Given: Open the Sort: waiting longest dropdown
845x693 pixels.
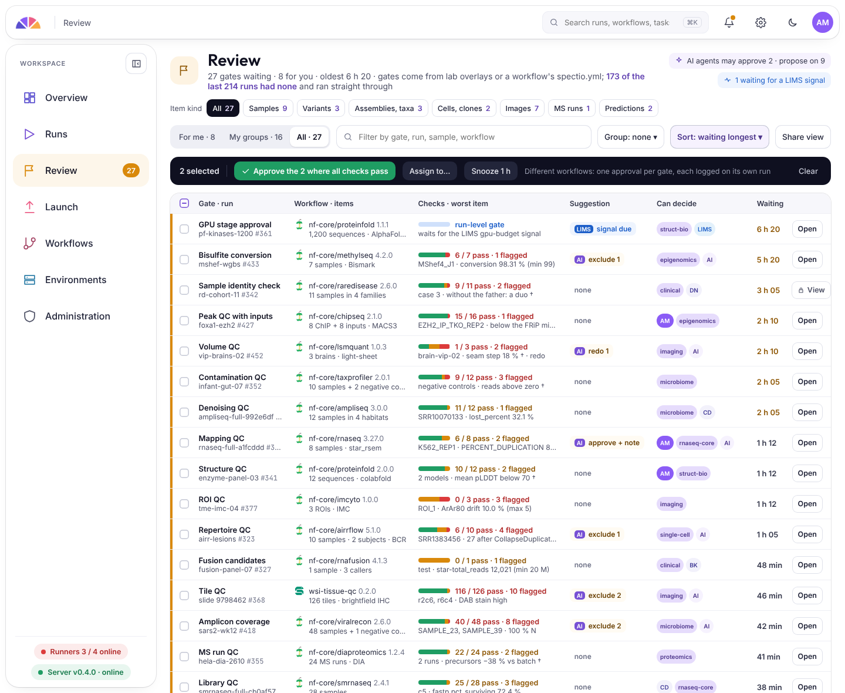Looking at the screenshot, I should coord(719,137).
